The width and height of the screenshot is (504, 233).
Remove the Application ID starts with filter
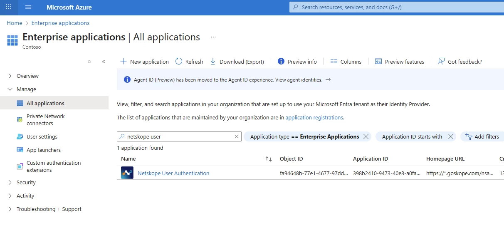451,136
